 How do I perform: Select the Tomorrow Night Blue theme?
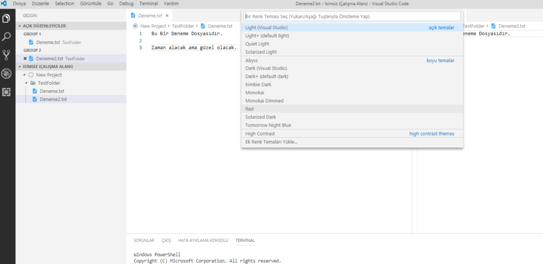click(x=352, y=125)
